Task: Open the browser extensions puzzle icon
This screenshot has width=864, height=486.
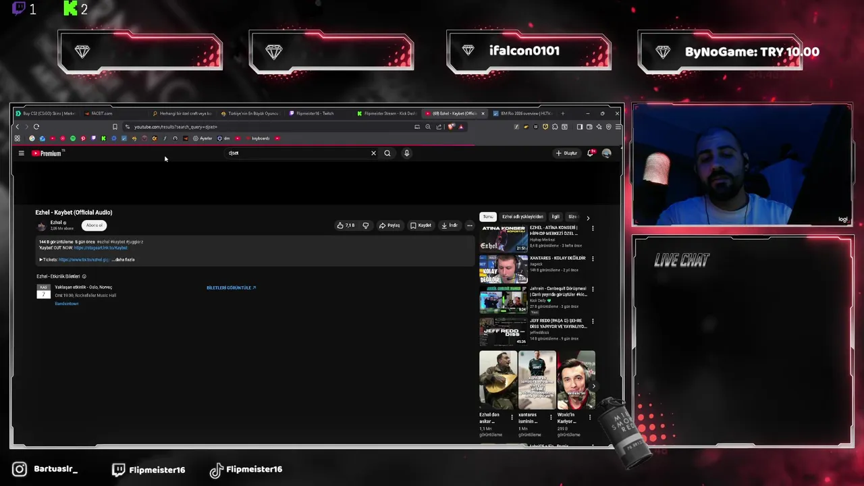Action: point(555,127)
